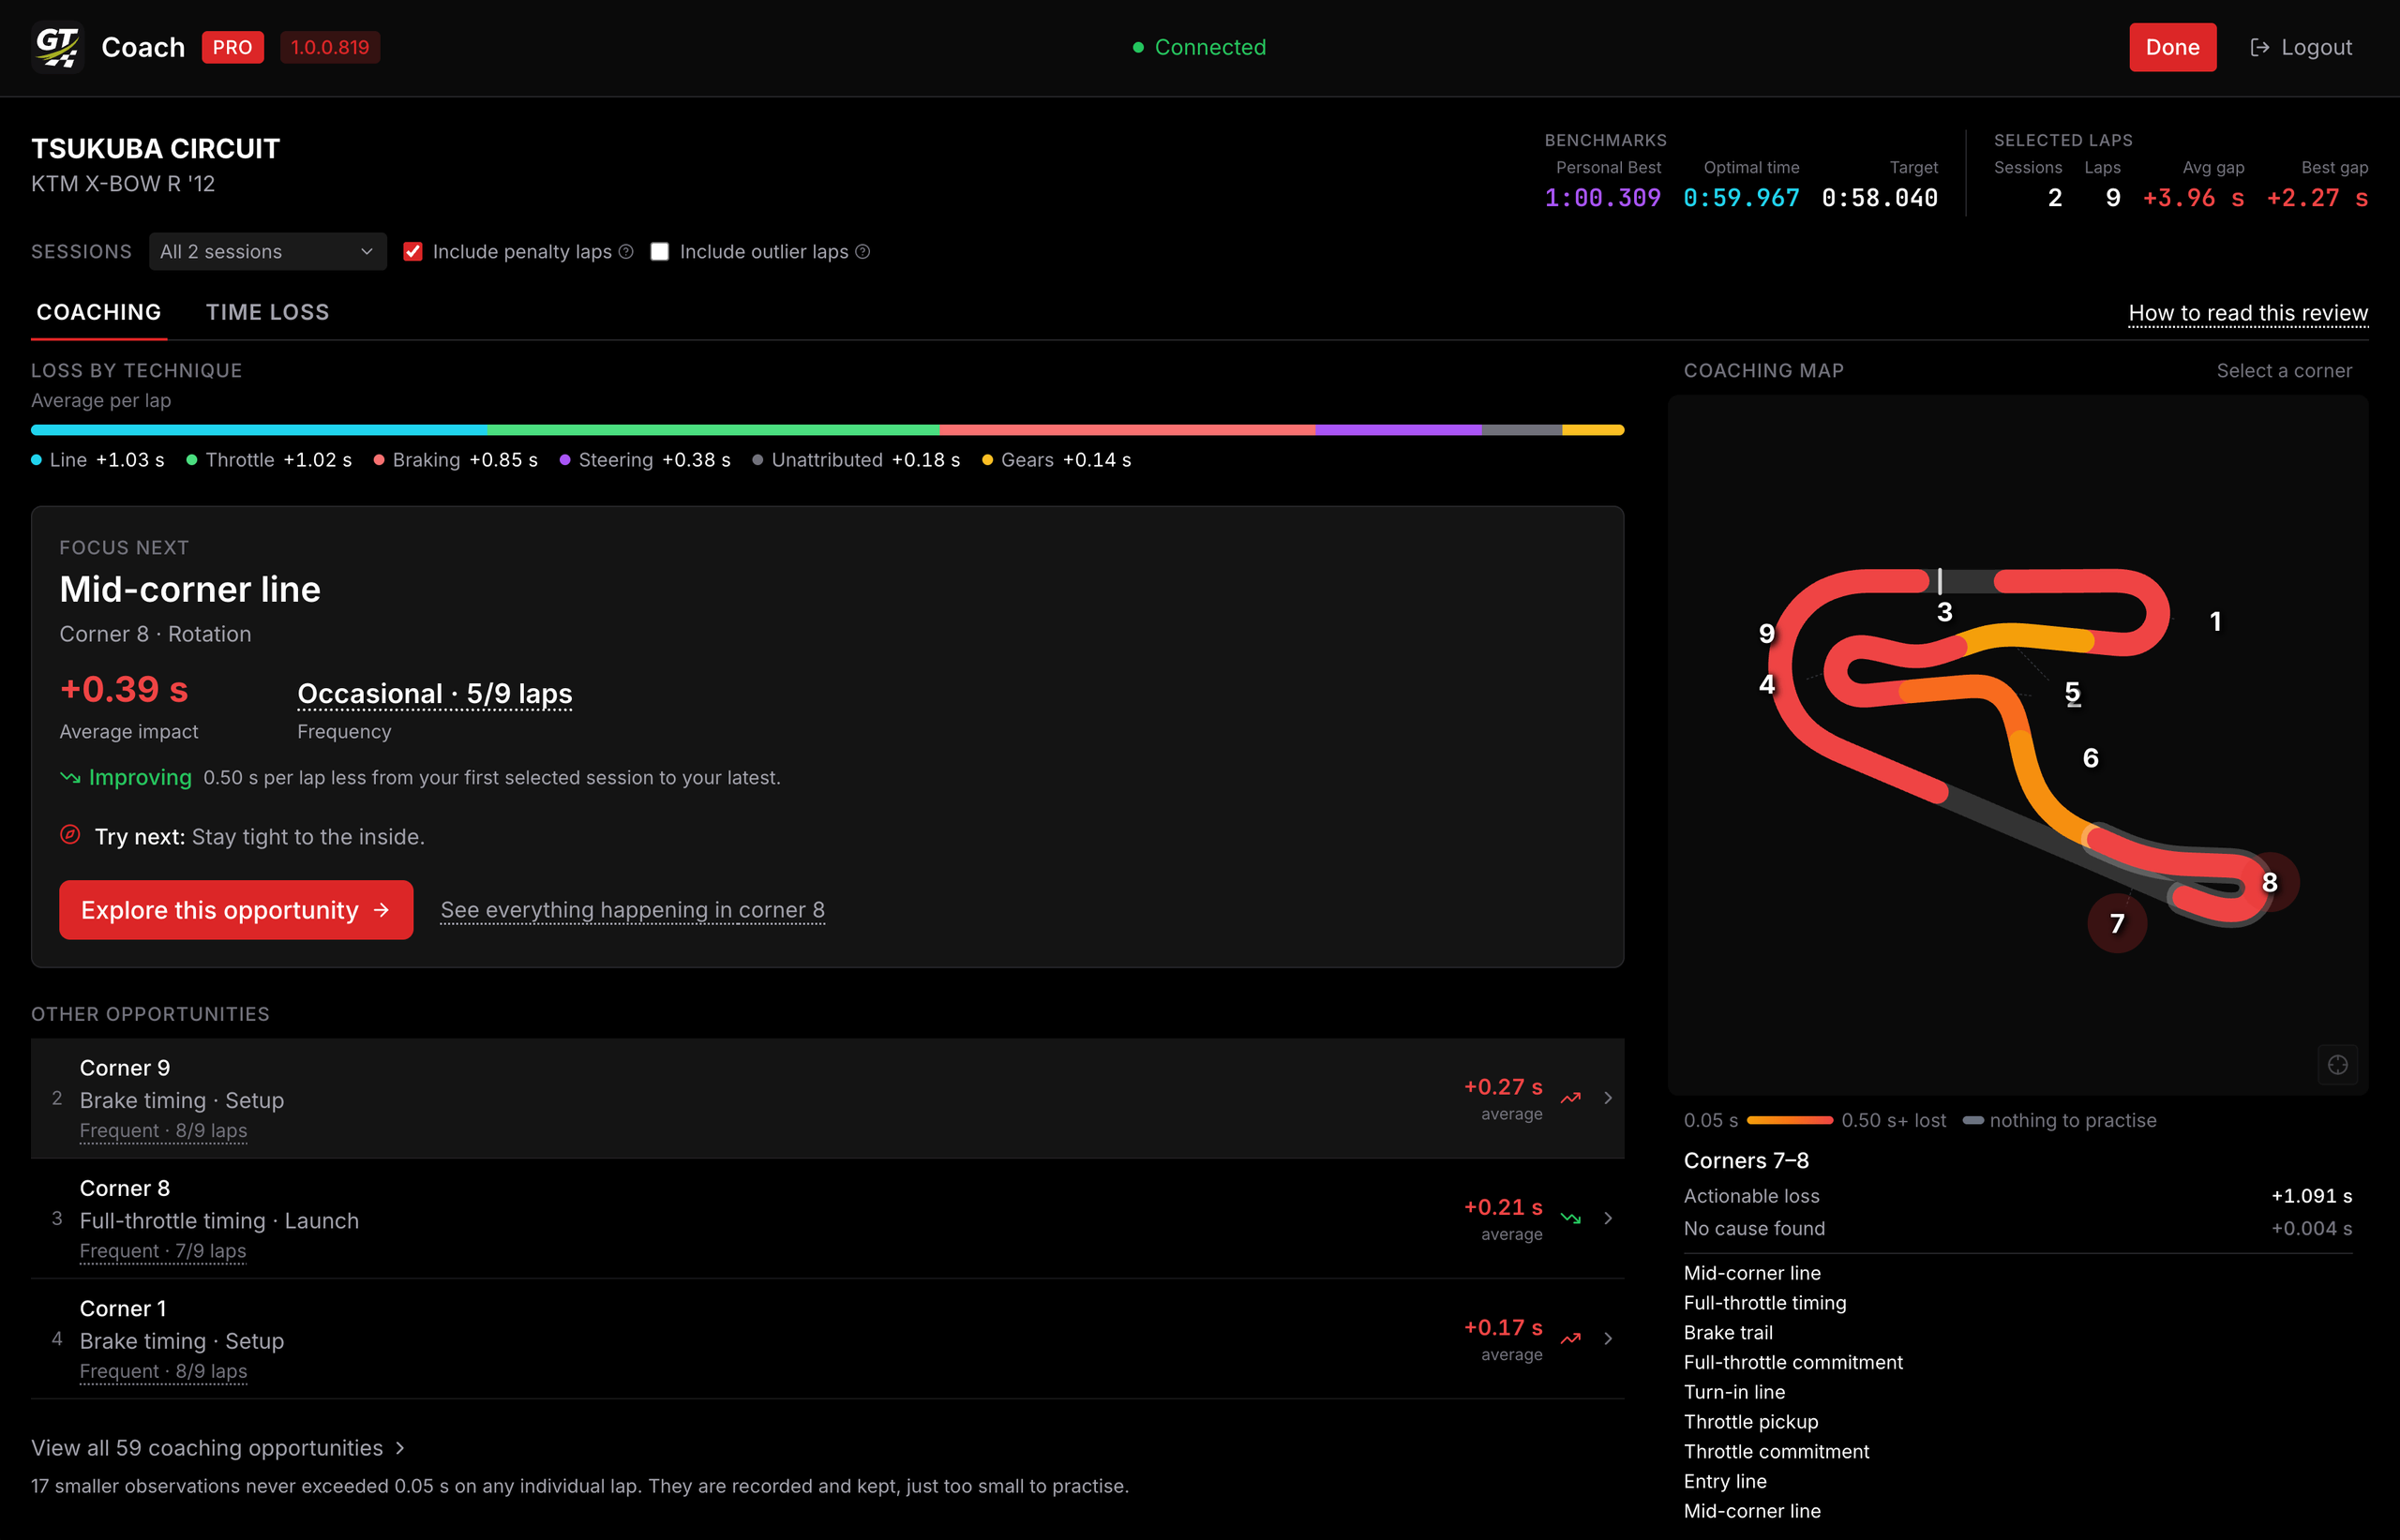Select the COACHING tab
Screen dimensions: 2400x1540
point(98,312)
